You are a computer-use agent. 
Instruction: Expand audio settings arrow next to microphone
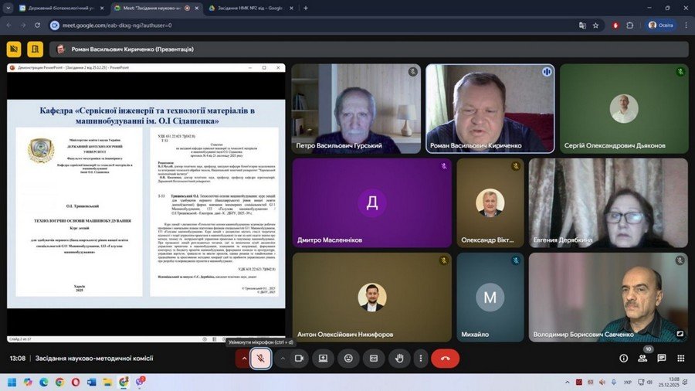pos(245,359)
